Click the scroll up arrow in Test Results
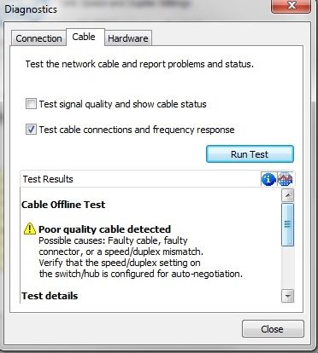 pyautogui.click(x=287, y=195)
